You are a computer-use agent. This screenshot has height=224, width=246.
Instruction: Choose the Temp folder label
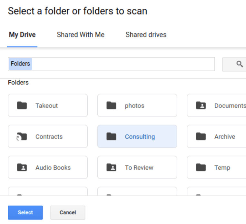click(222, 168)
